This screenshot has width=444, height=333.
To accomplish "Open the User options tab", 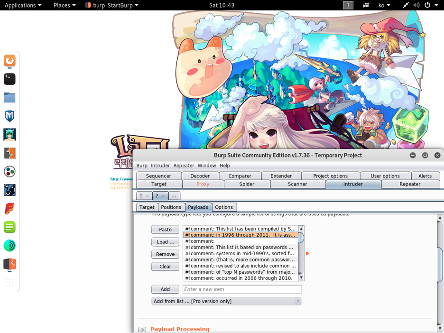I will [385, 176].
